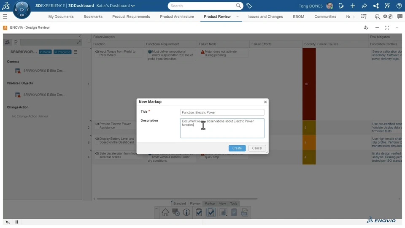Click the clipboard checkmark validation icon
405x228 pixels.
point(199,212)
